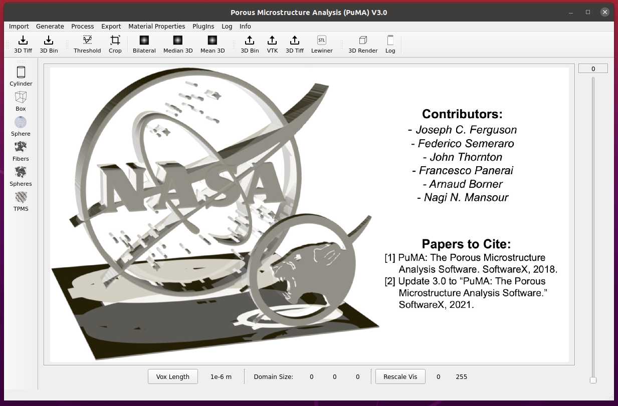Click the slice number field above the slider
Image resolution: width=618 pixels, height=406 pixels.
click(x=593, y=69)
